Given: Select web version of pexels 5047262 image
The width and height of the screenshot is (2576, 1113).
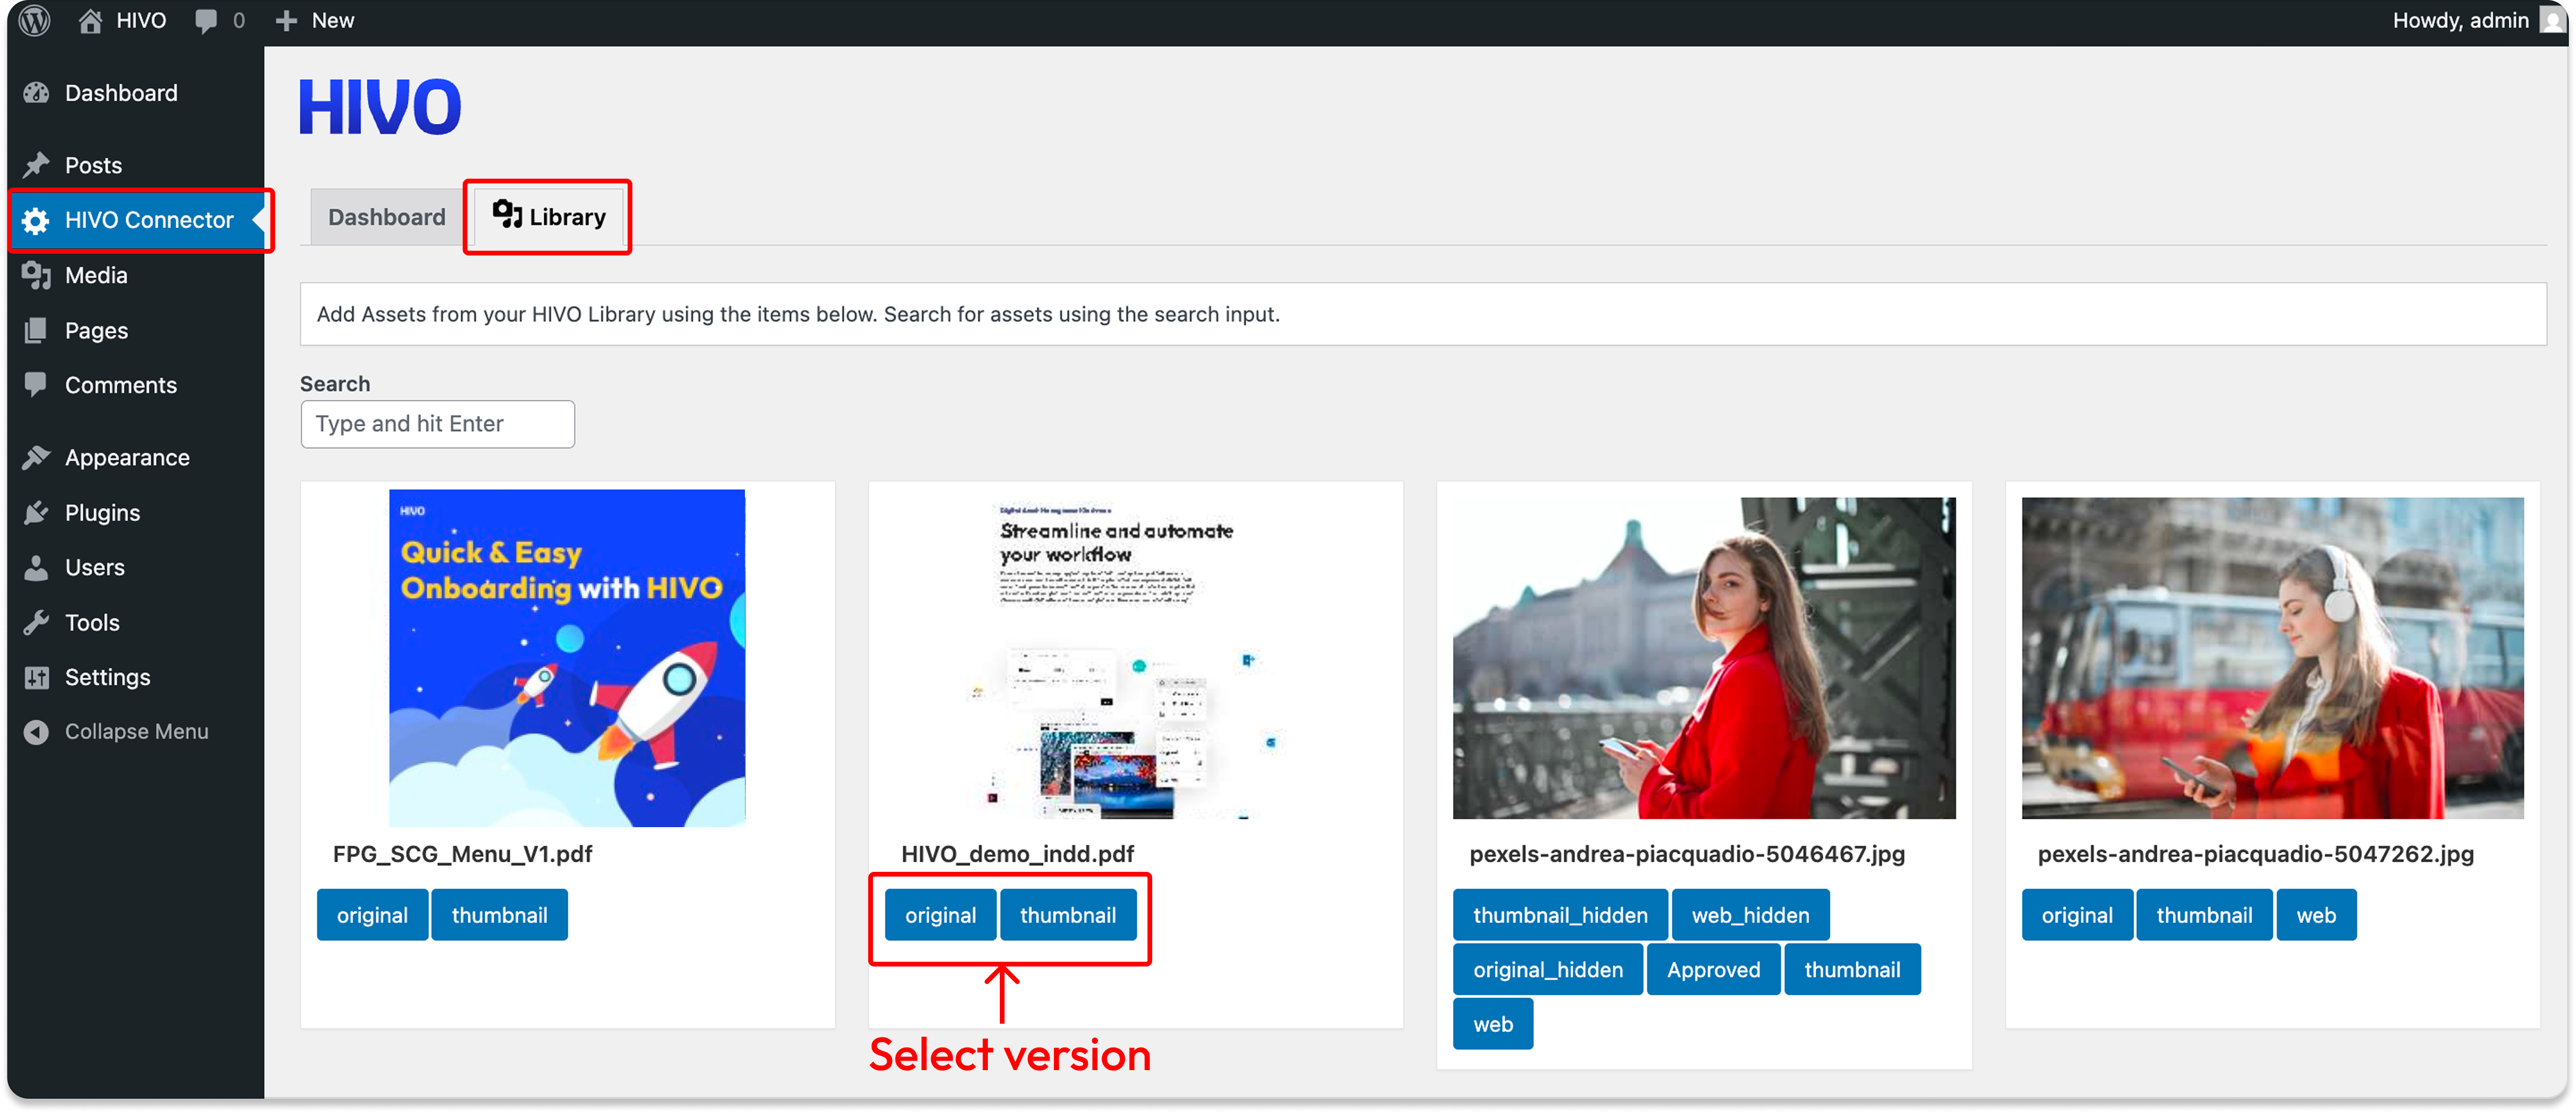Looking at the screenshot, I should 2316,915.
